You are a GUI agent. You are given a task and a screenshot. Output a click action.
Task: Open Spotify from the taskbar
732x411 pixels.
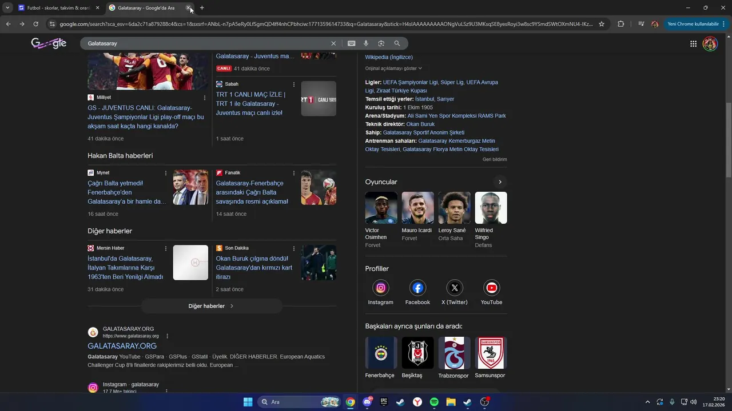click(x=434, y=402)
